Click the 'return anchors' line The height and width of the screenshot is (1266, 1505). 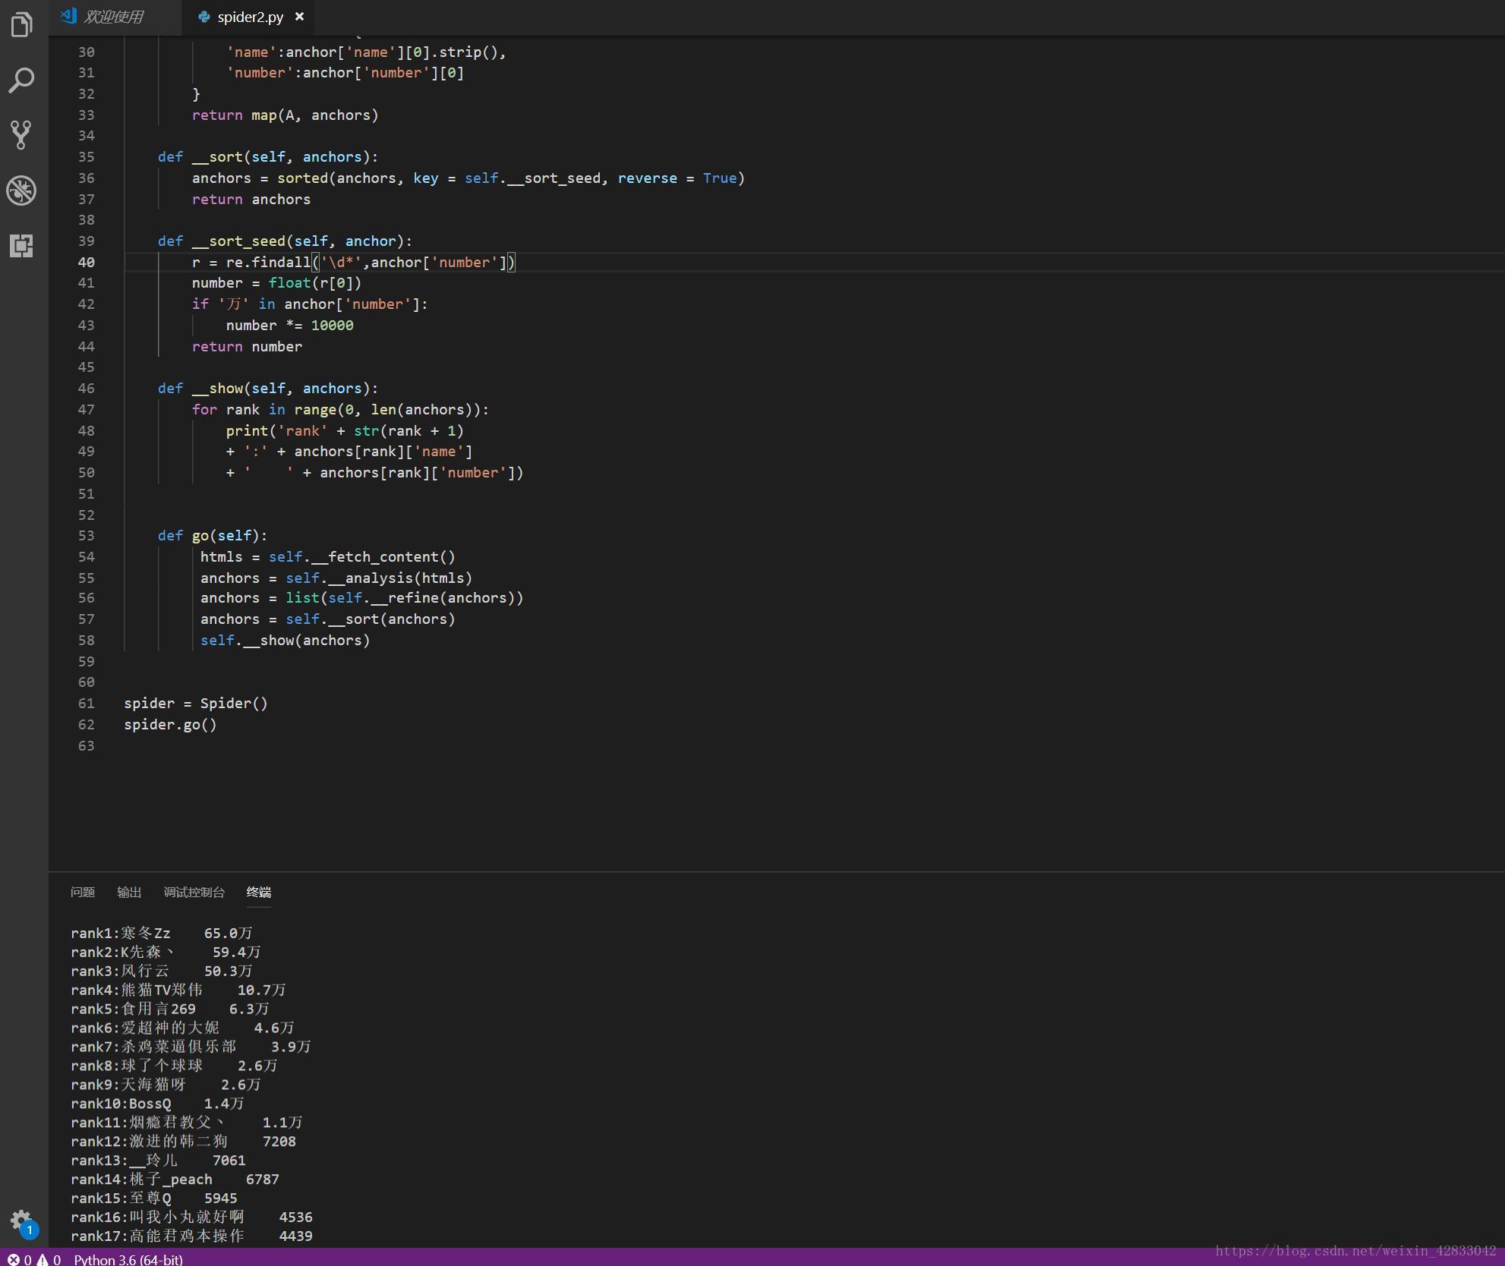(x=251, y=200)
